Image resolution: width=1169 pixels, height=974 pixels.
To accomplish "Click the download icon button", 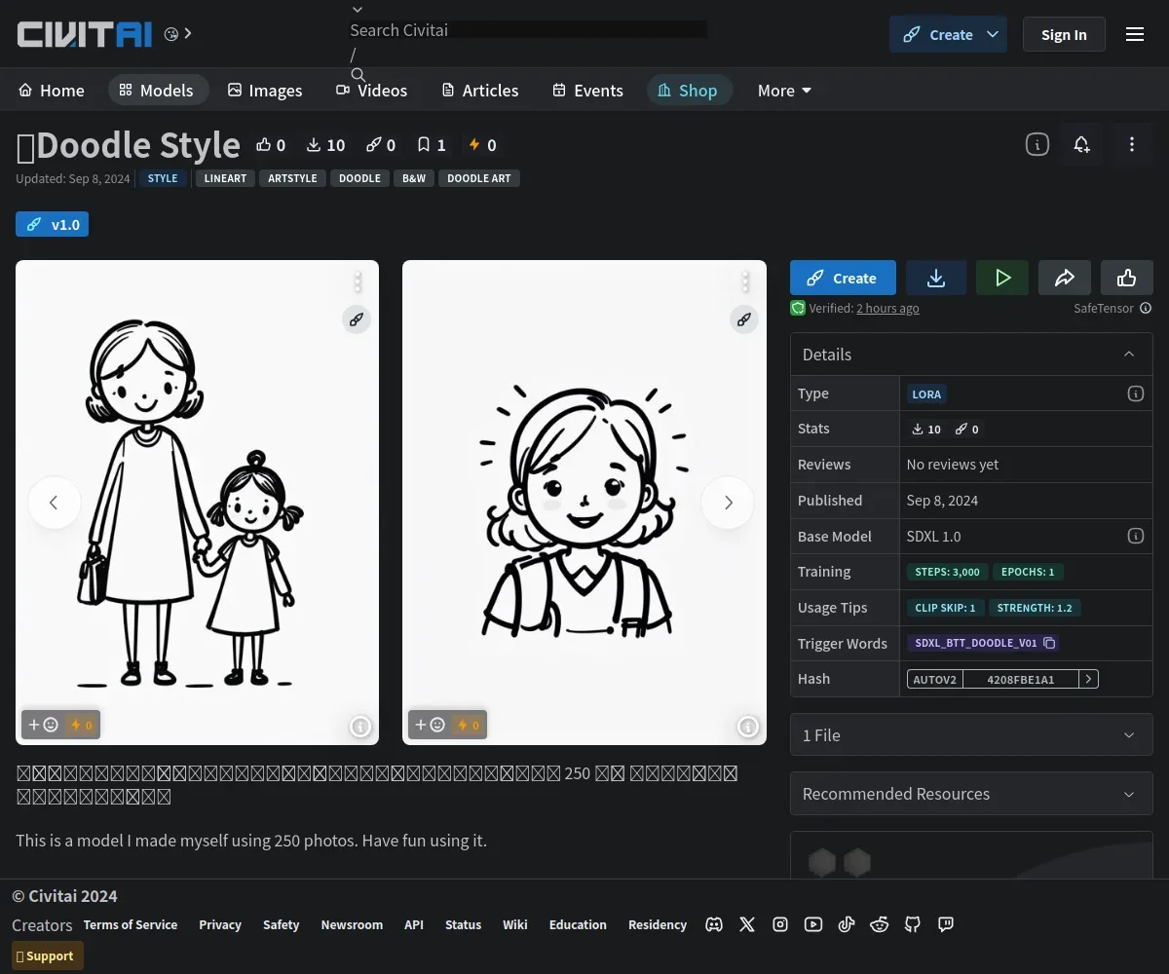I will tap(936, 278).
